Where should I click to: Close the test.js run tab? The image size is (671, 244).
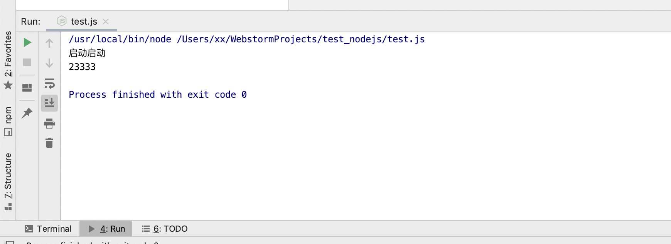106,22
